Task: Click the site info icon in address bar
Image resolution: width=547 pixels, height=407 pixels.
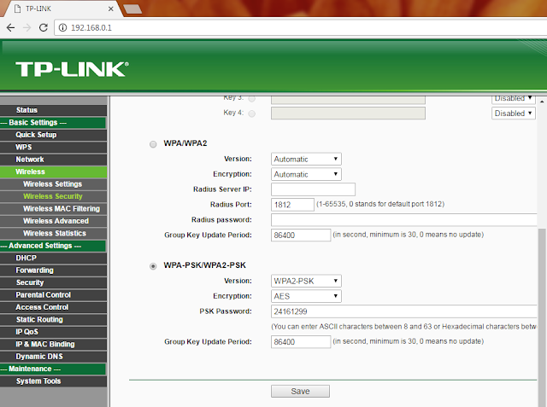Action: point(62,27)
